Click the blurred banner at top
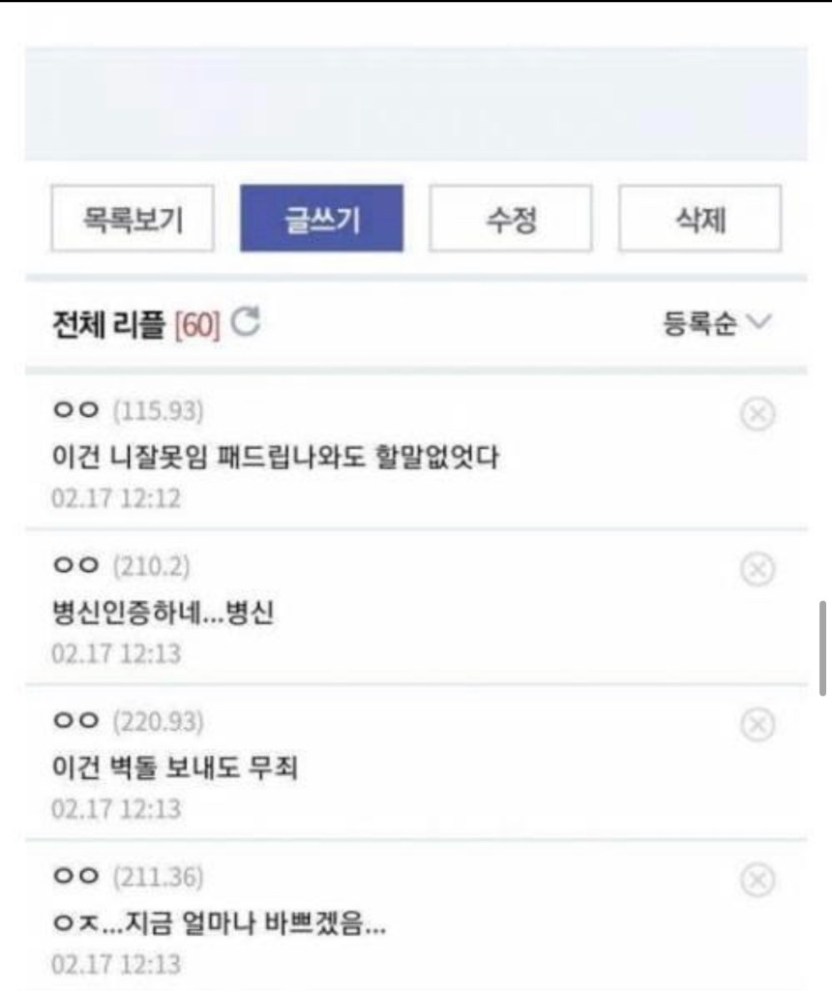Screen dimensions: 832x991 pyautogui.click(x=416, y=104)
